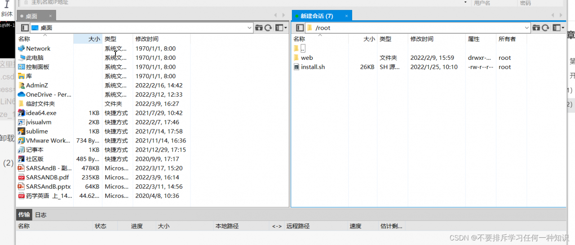Image resolution: width=575 pixels, height=245 pixels.
Task: Close the 新建会话 (7) tab
Action: tap(345, 16)
